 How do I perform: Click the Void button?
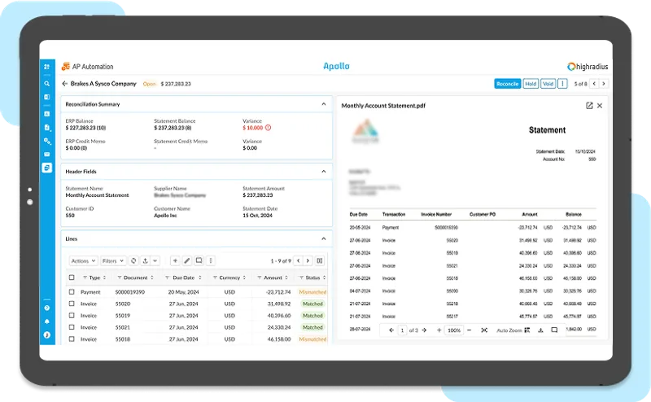tap(548, 84)
